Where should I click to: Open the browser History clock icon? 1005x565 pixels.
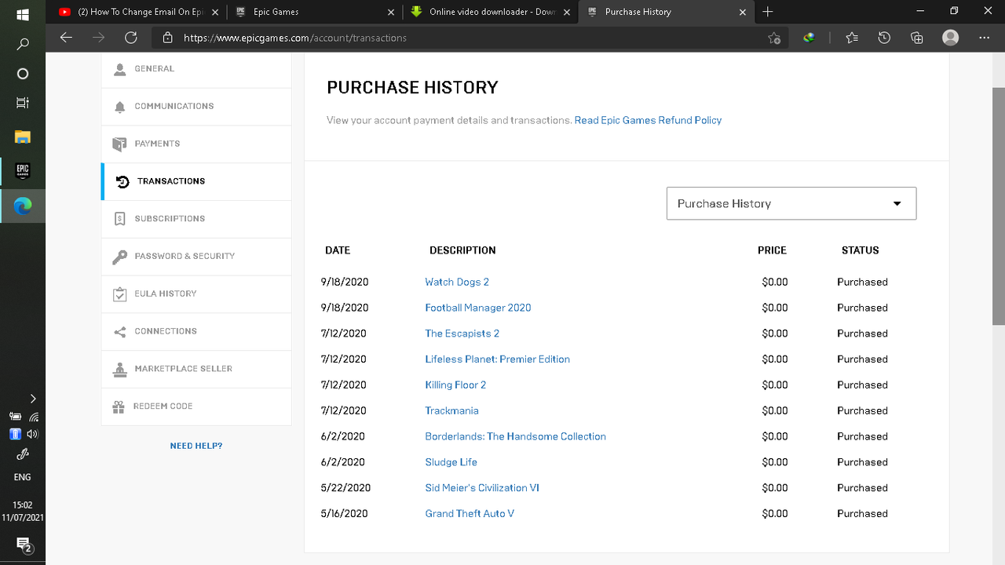pyautogui.click(x=884, y=38)
